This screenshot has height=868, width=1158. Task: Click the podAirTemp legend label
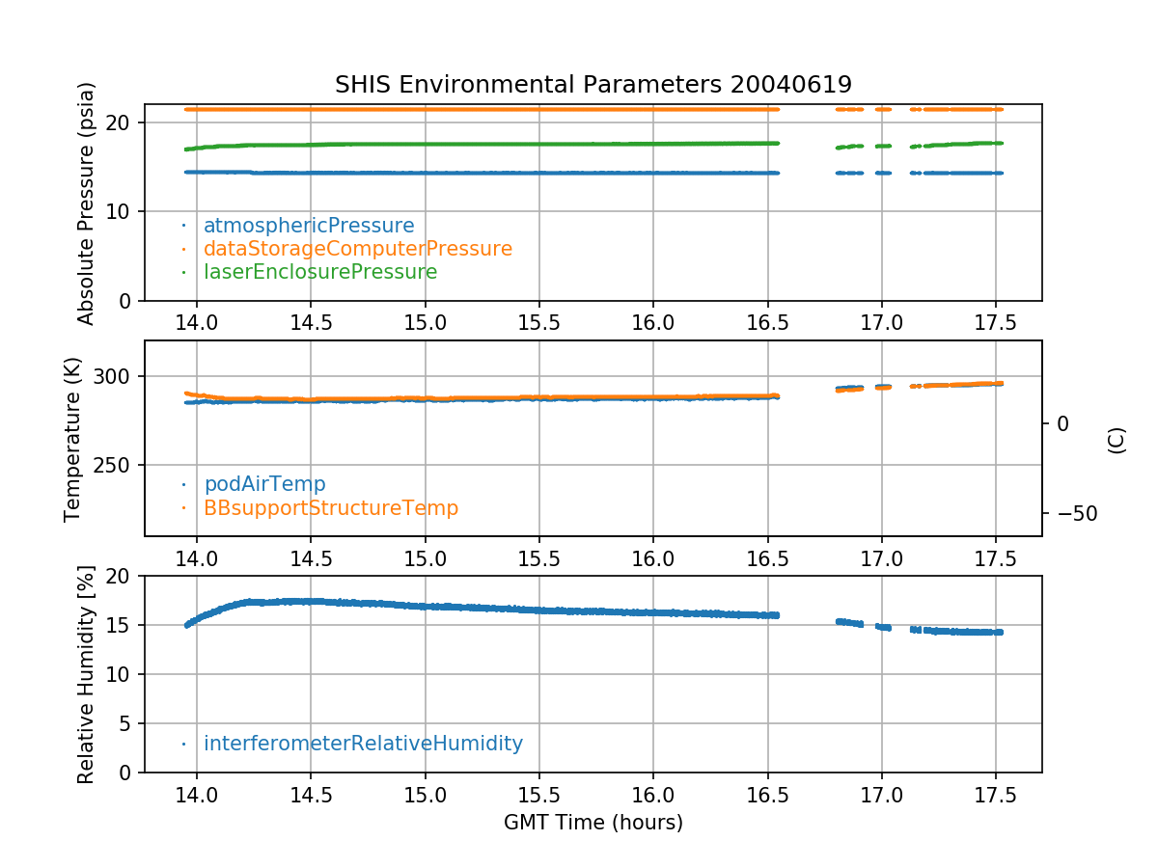click(x=264, y=484)
